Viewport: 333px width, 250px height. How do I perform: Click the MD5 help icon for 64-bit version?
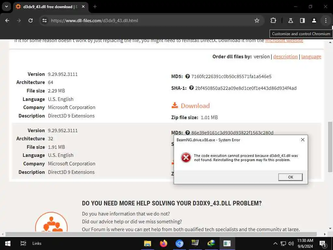[187, 76]
